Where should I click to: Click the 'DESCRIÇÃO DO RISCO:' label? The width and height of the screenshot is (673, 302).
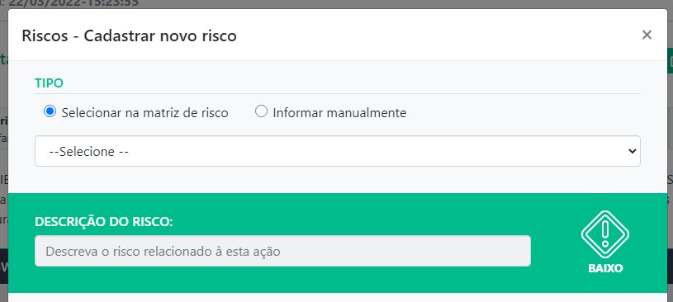[103, 222]
